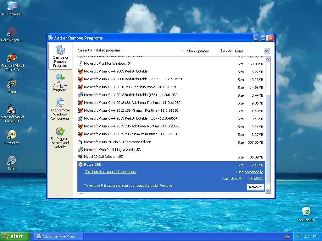
Task: Click the Visual C++ 2010 x86 Redistributable icon
Action: [80, 87]
